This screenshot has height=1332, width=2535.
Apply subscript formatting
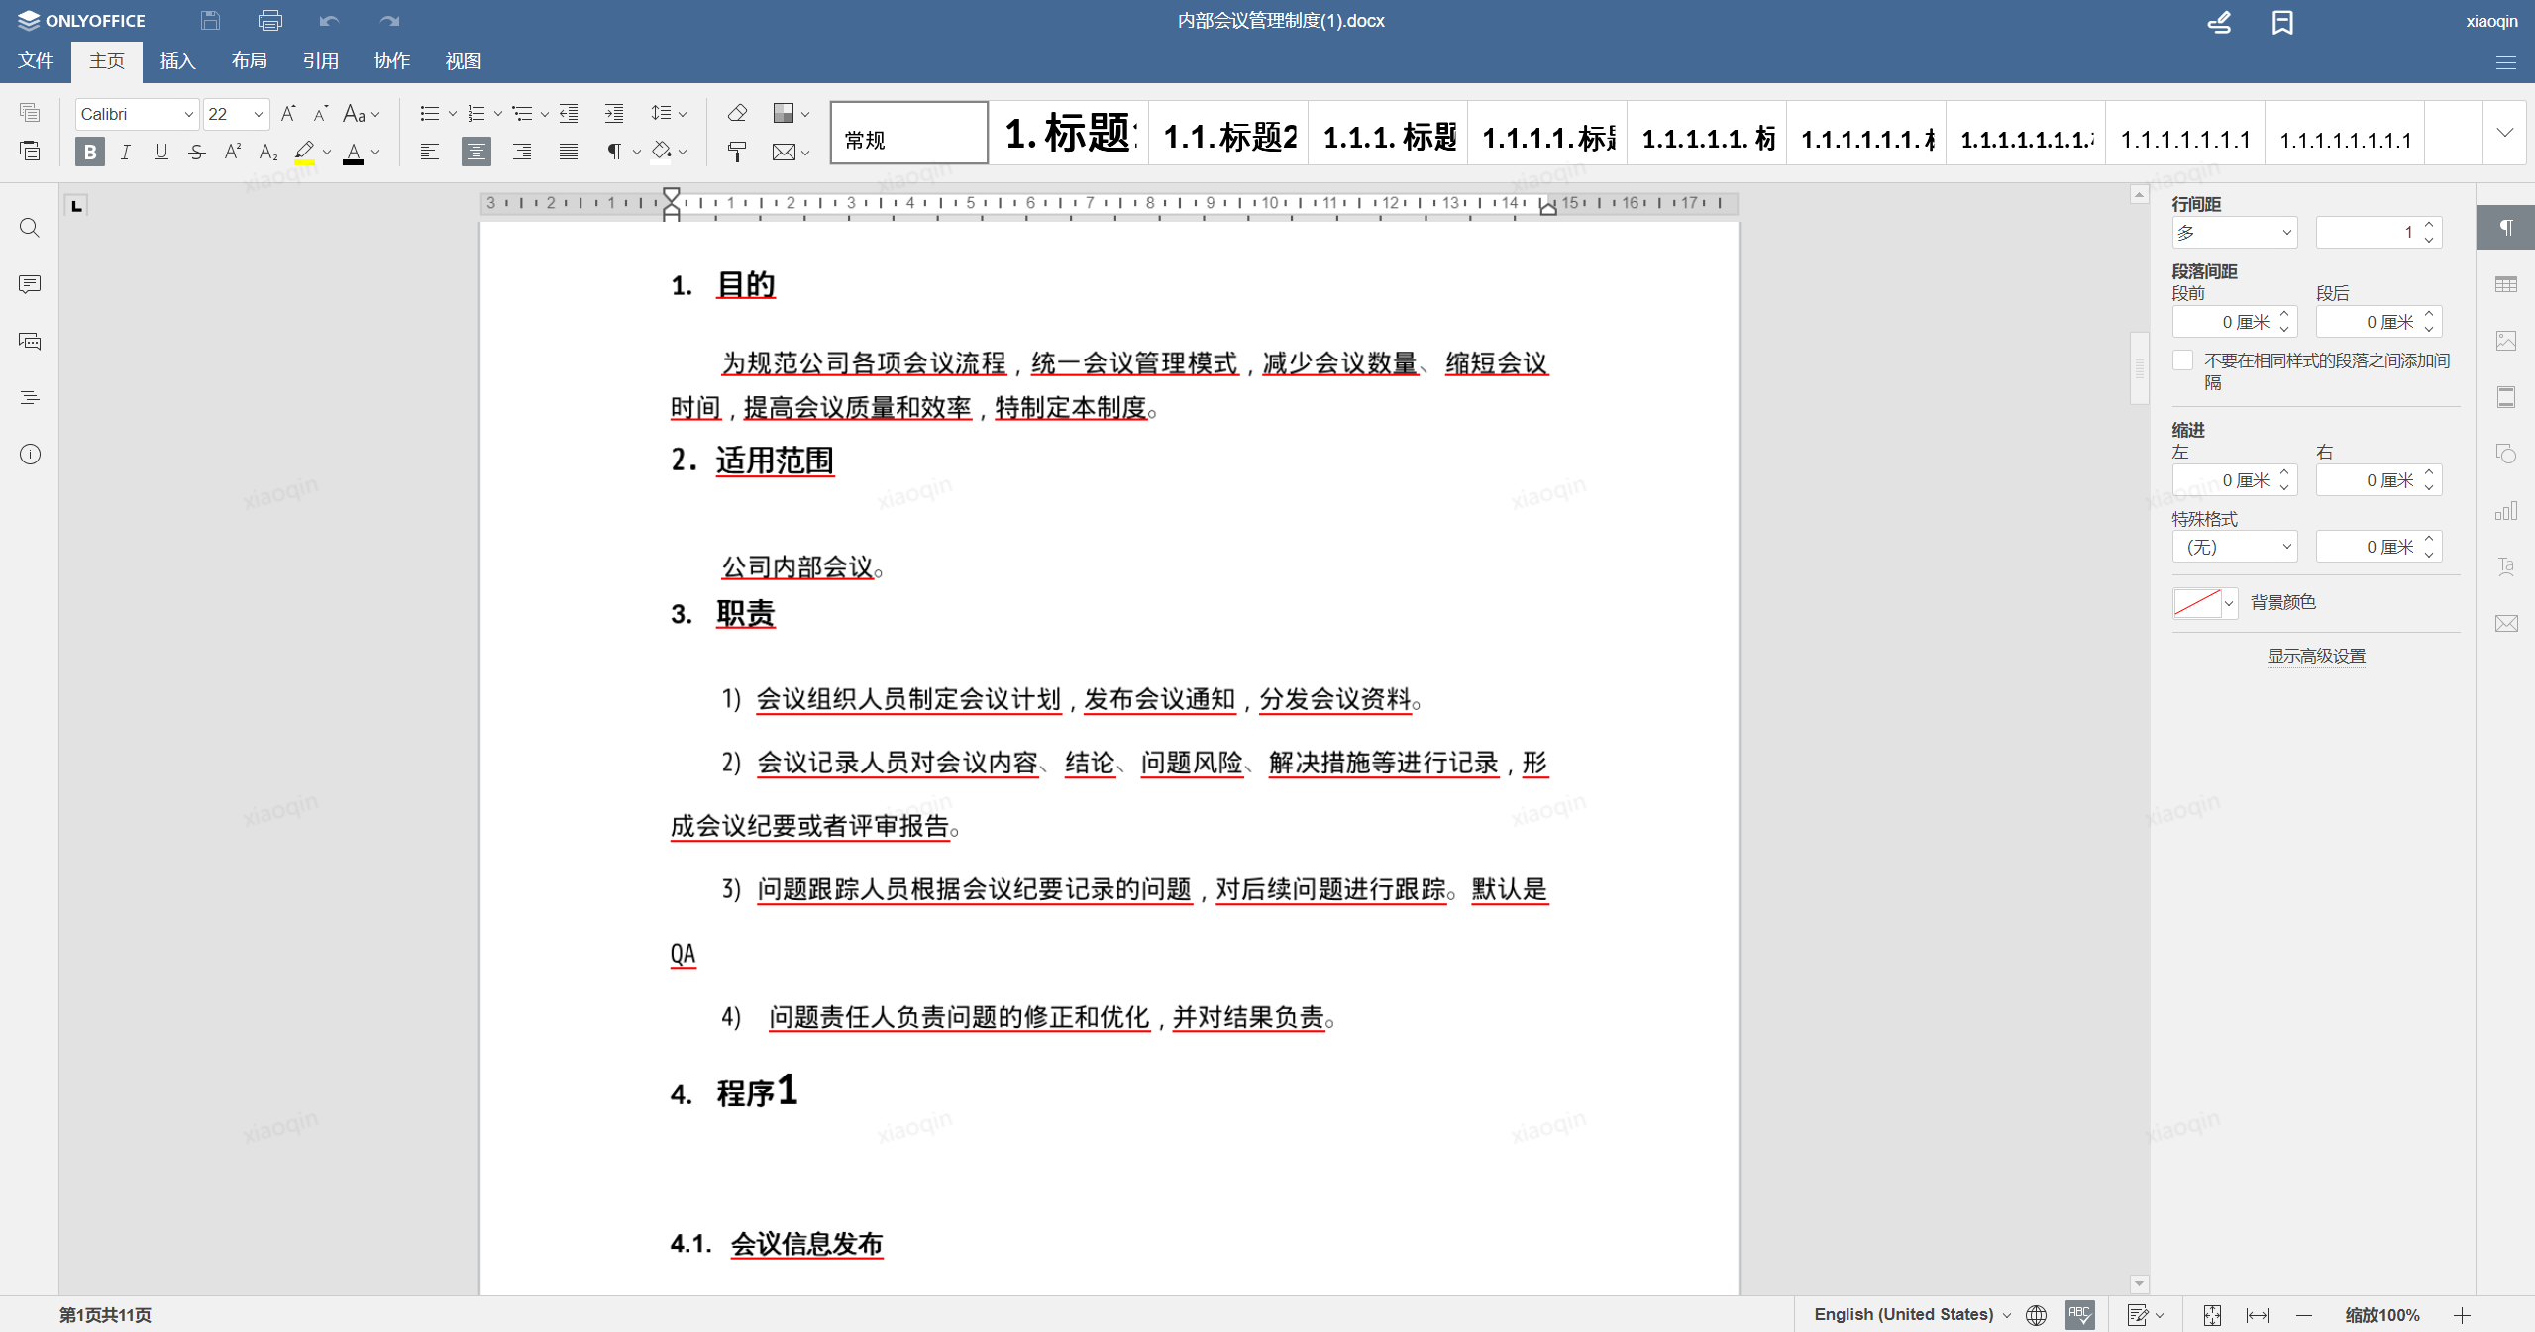click(x=268, y=152)
